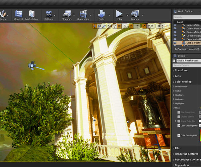Open the camera speed setting showing 4
The height and width of the screenshot is (167, 201).
coord(160,26)
